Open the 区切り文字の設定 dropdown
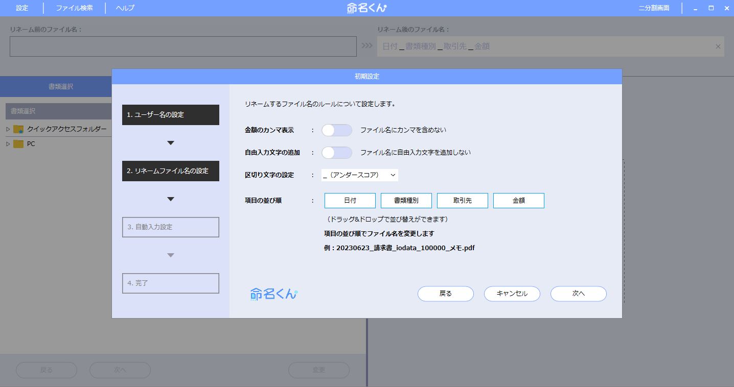Viewport: 734px width, 387px height. 359,175
